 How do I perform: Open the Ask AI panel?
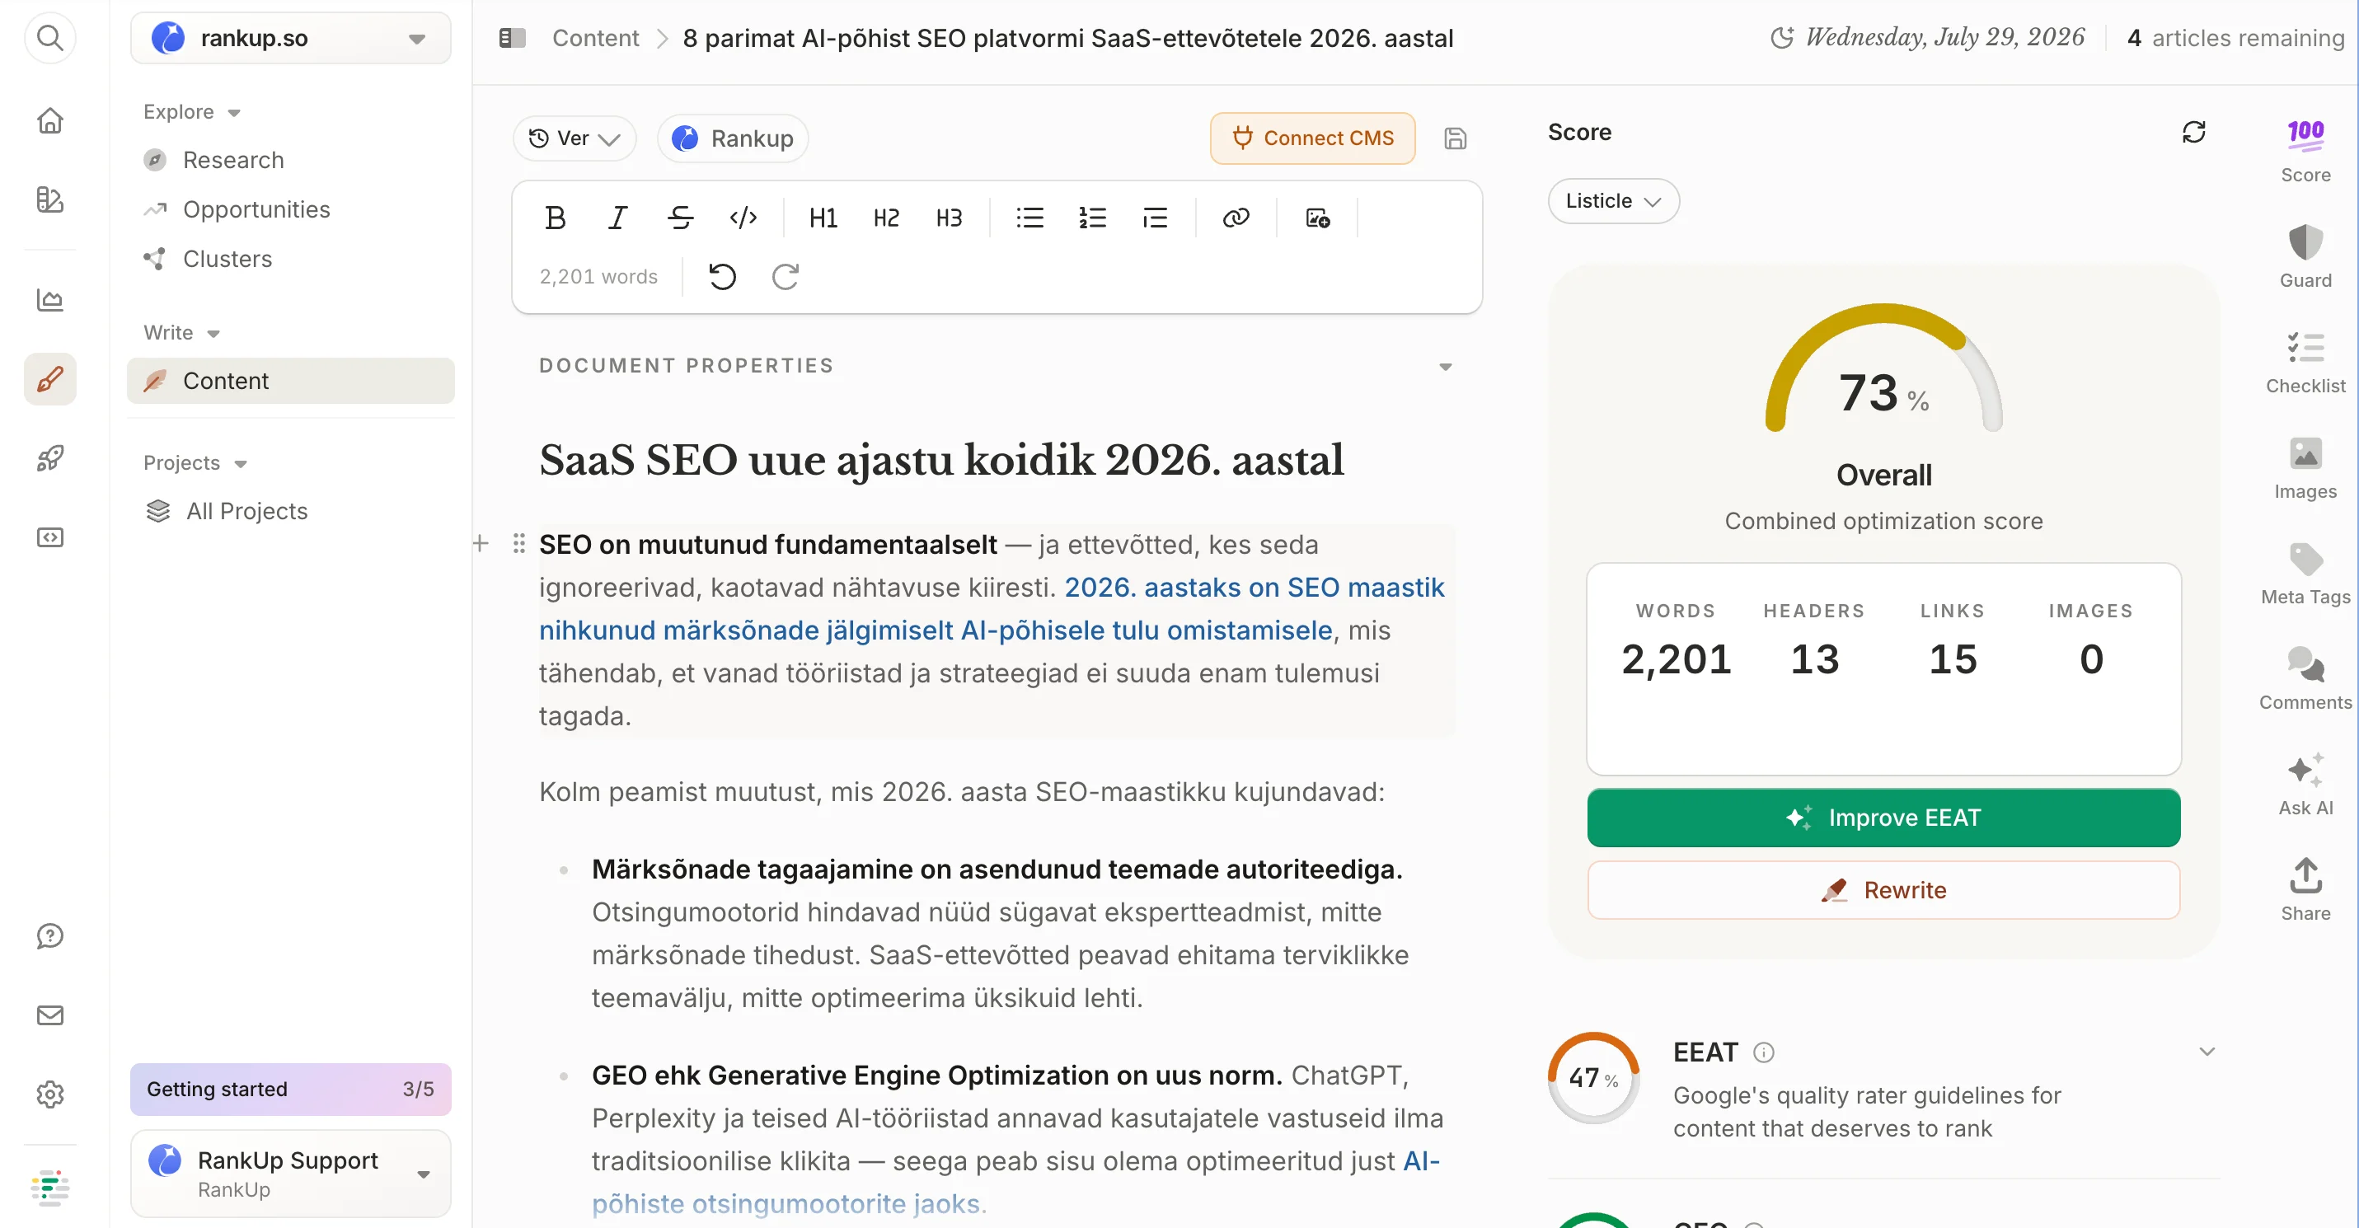pos(2305,784)
